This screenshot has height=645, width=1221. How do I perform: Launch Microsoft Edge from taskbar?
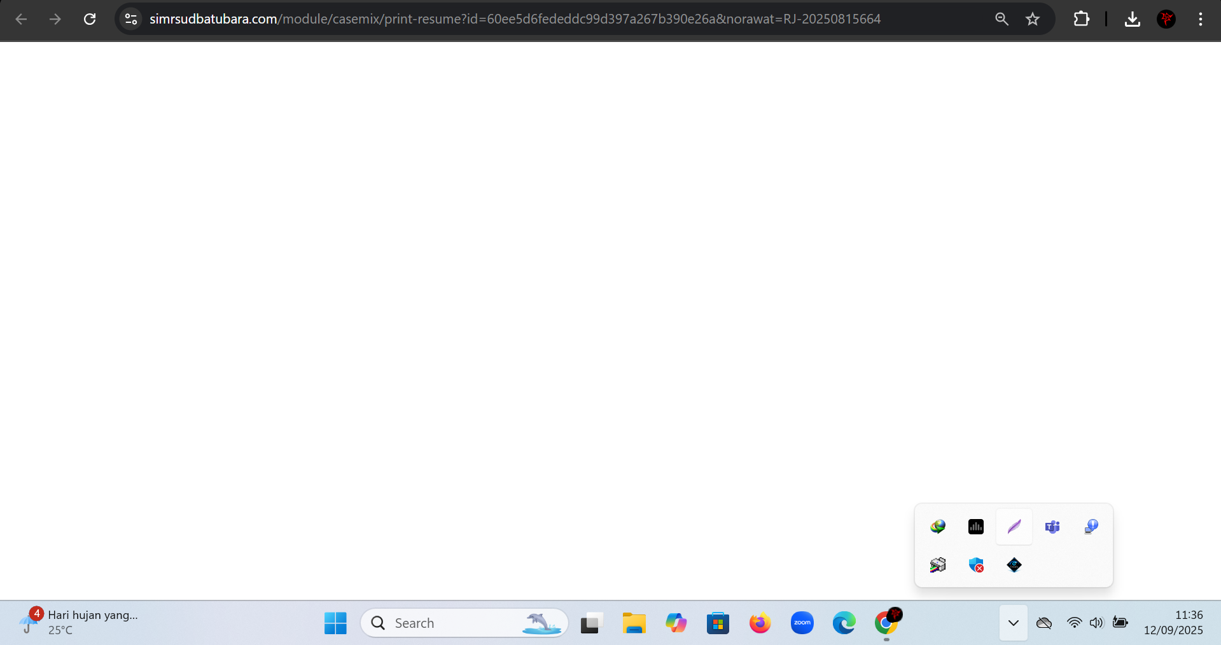pos(844,623)
